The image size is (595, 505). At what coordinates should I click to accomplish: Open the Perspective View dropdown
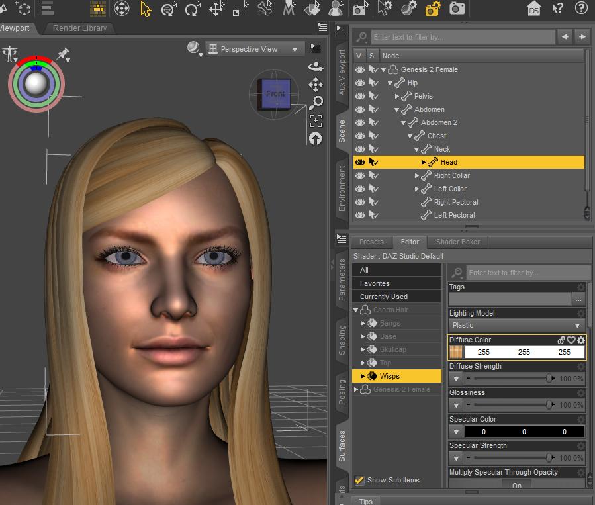click(254, 49)
